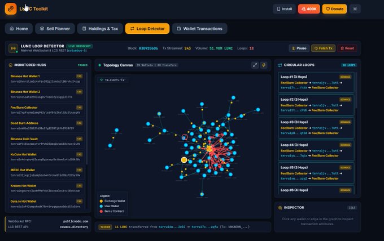This screenshot has height=241, width=384.
Task: Click the Exchange Wallet yellow legend swatch
Action: click(101, 201)
